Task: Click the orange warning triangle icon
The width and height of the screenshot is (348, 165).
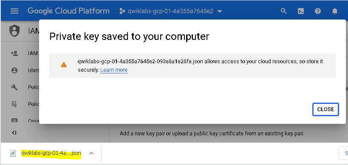Action: pos(64,64)
